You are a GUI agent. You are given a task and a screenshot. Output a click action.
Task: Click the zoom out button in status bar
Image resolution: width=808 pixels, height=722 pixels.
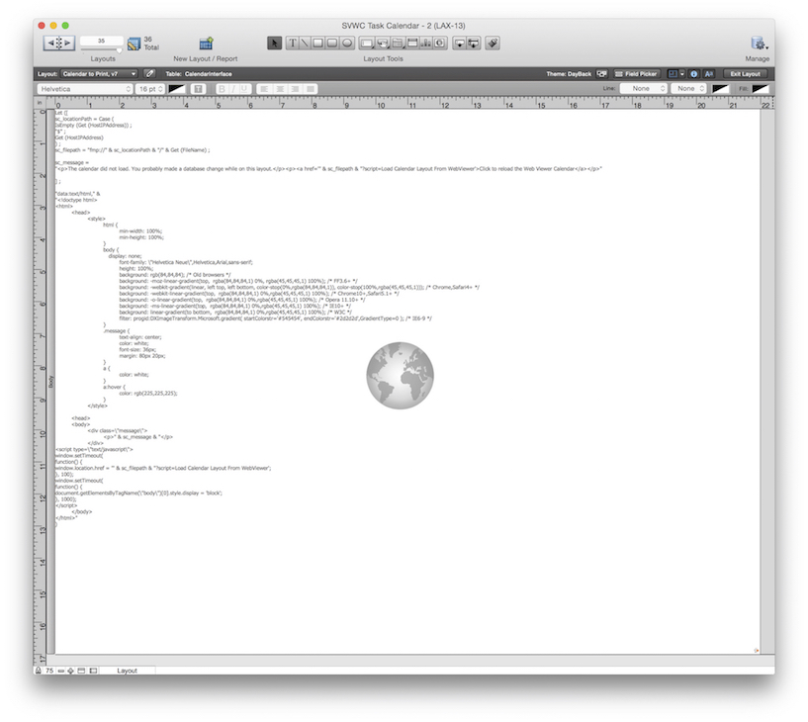[60, 671]
